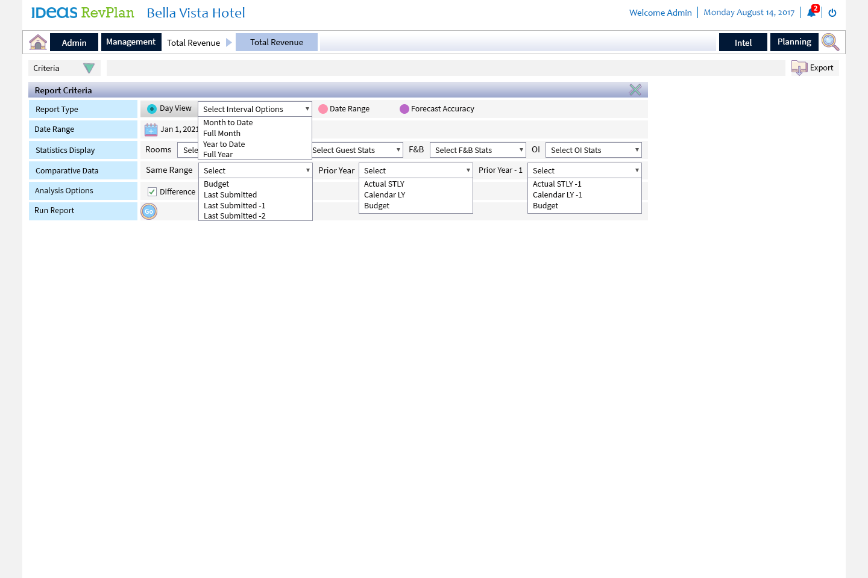Choose the Forecast Accuracy radio button
The image size is (868, 578).
[404, 109]
